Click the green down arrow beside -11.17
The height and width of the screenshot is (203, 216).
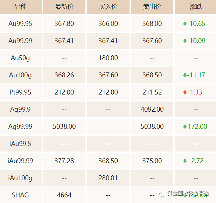point(185,75)
